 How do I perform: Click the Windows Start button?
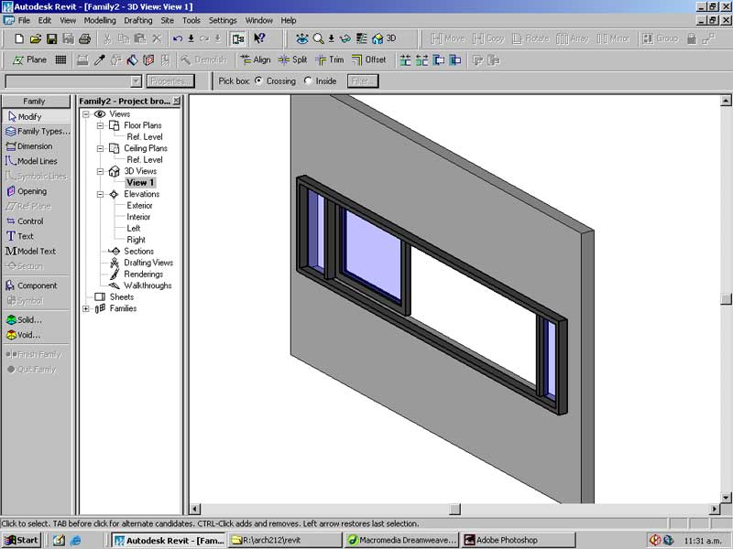click(21, 540)
